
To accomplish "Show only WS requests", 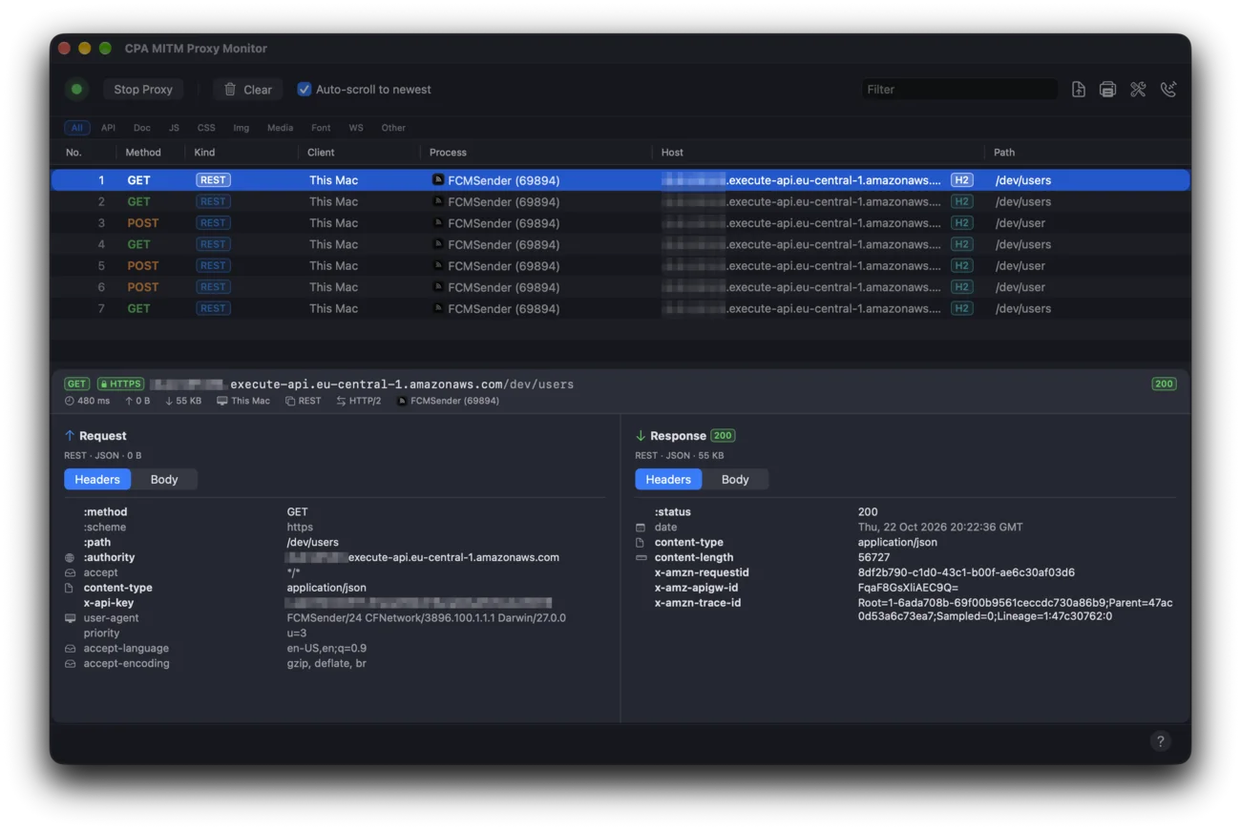I will pyautogui.click(x=356, y=128).
